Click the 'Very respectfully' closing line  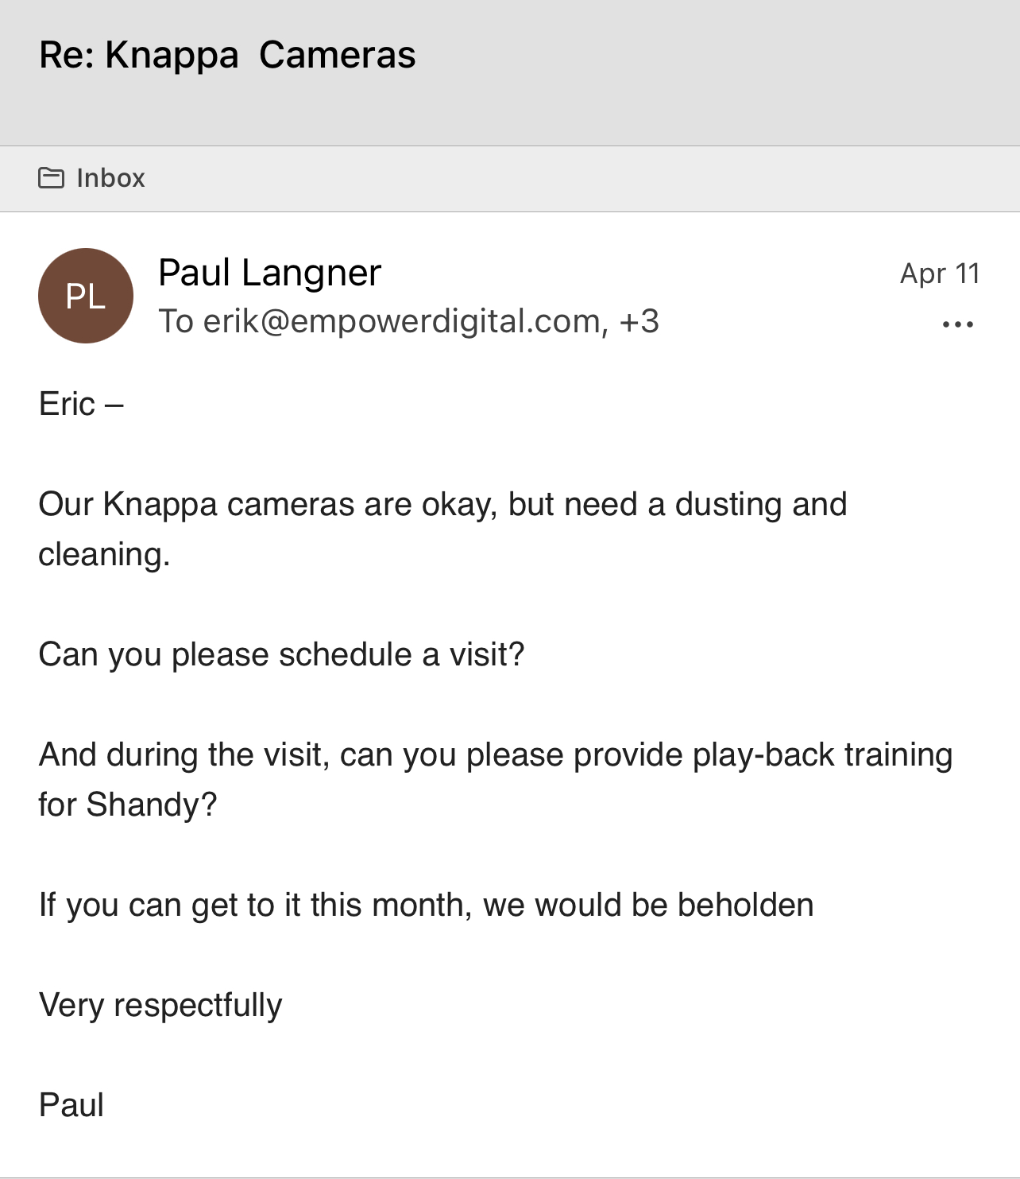click(160, 1006)
